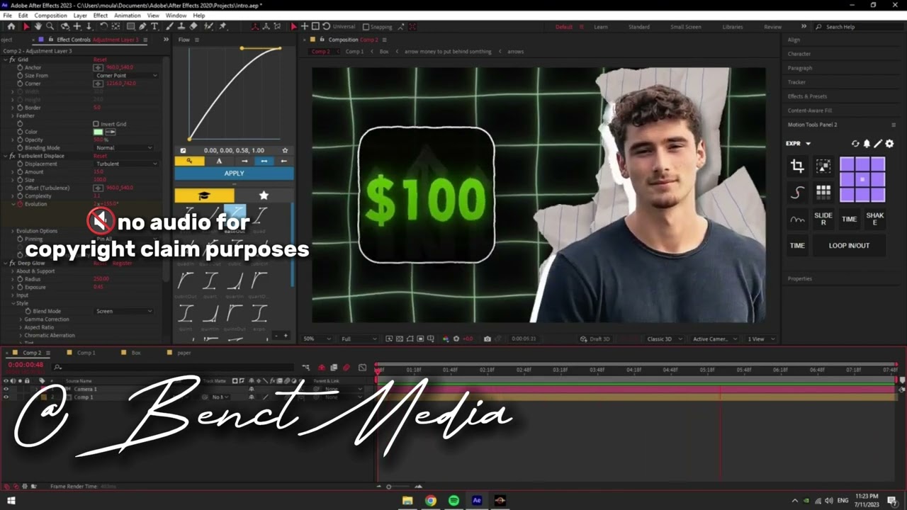This screenshot has width=907, height=510.
Task: Switch to the Learn workspace
Action: [x=601, y=27]
